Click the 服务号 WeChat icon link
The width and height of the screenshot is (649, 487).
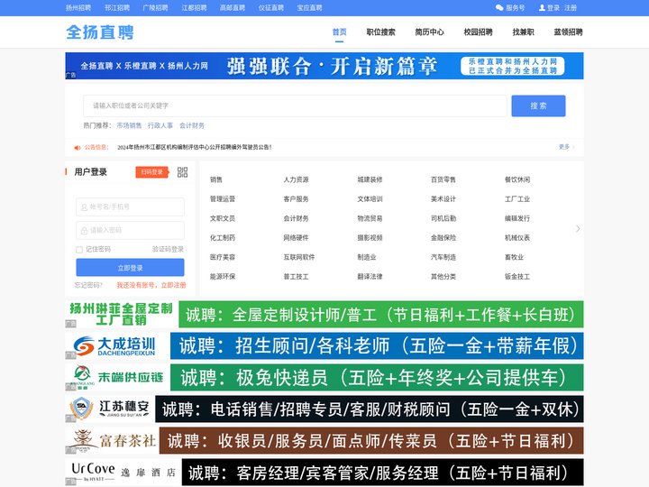click(510, 8)
